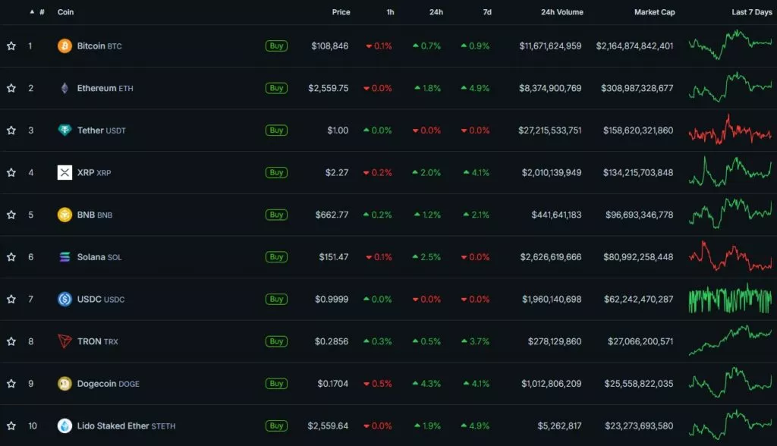This screenshot has width=777, height=446.
Task: Click the Tether green logo icon
Action: pyautogui.click(x=64, y=130)
